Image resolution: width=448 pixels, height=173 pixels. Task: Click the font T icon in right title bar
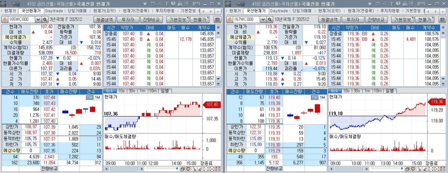(x=391, y=3)
